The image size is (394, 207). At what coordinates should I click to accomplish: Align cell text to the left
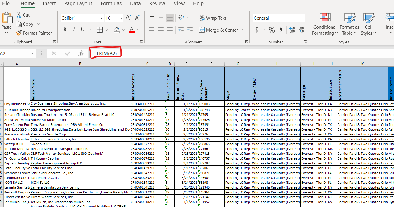(x=152, y=30)
